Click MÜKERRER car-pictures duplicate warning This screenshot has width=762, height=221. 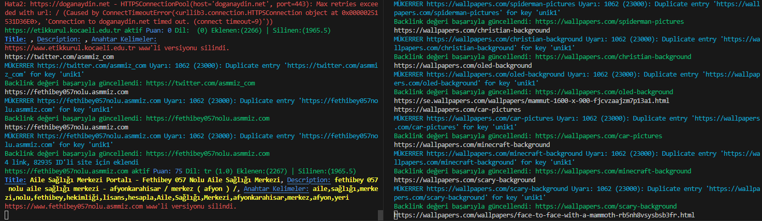click(577, 123)
